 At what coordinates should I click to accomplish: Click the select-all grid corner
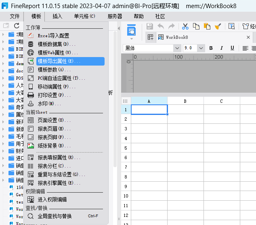[126, 101]
